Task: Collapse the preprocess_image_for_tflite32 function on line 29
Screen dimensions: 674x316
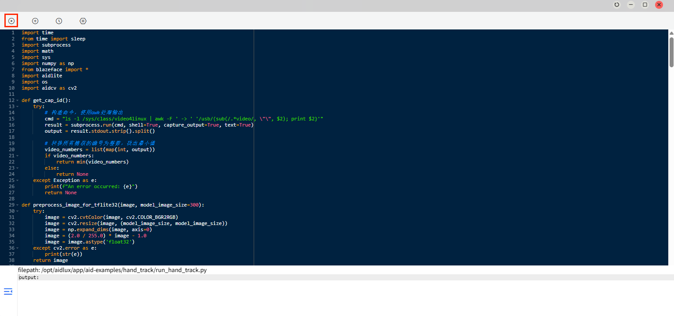Action: (x=17, y=205)
